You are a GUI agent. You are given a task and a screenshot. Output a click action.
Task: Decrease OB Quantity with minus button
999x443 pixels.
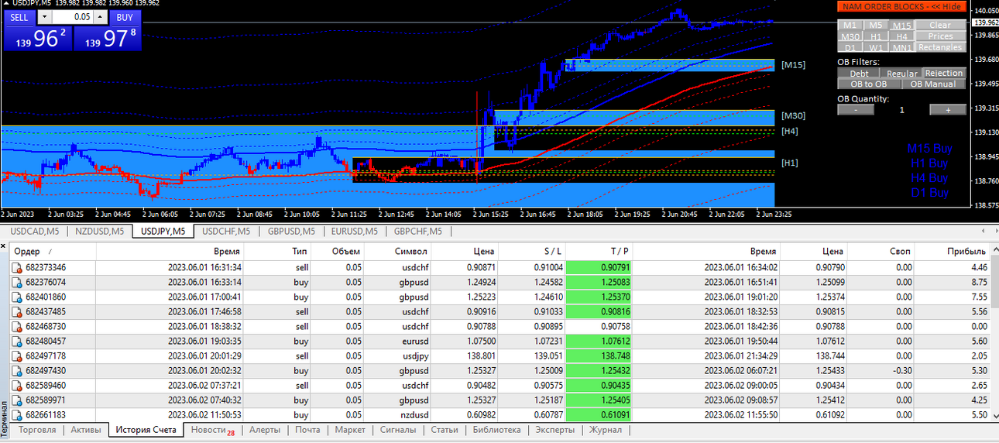tap(856, 109)
